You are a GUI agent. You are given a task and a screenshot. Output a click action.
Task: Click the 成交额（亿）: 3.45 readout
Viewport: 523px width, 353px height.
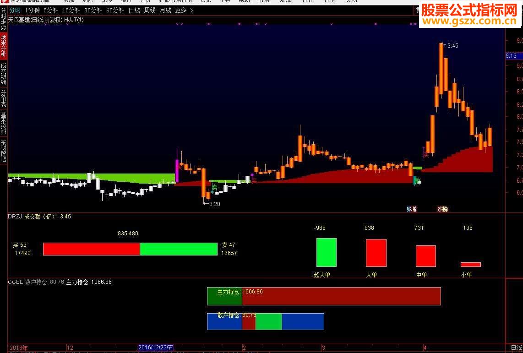pos(47,217)
